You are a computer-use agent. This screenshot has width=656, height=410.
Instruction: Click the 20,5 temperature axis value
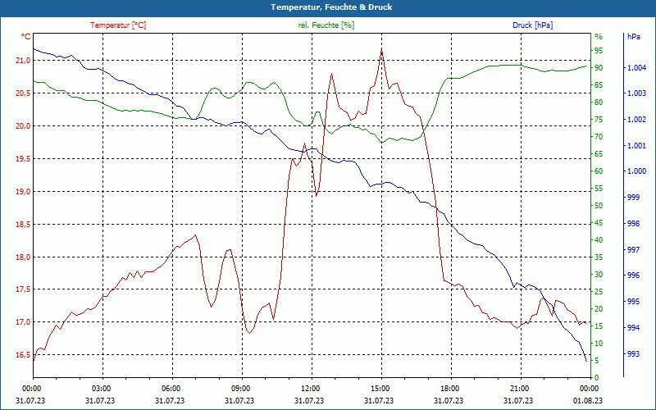pyautogui.click(x=23, y=93)
